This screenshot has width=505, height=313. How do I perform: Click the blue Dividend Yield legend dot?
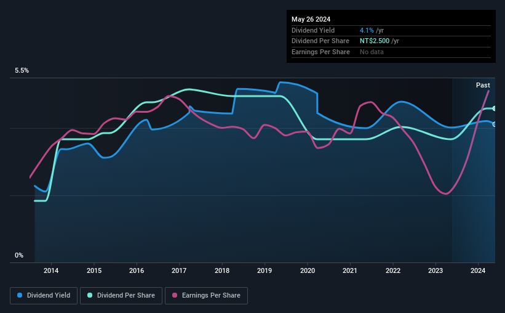coord(20,295)
